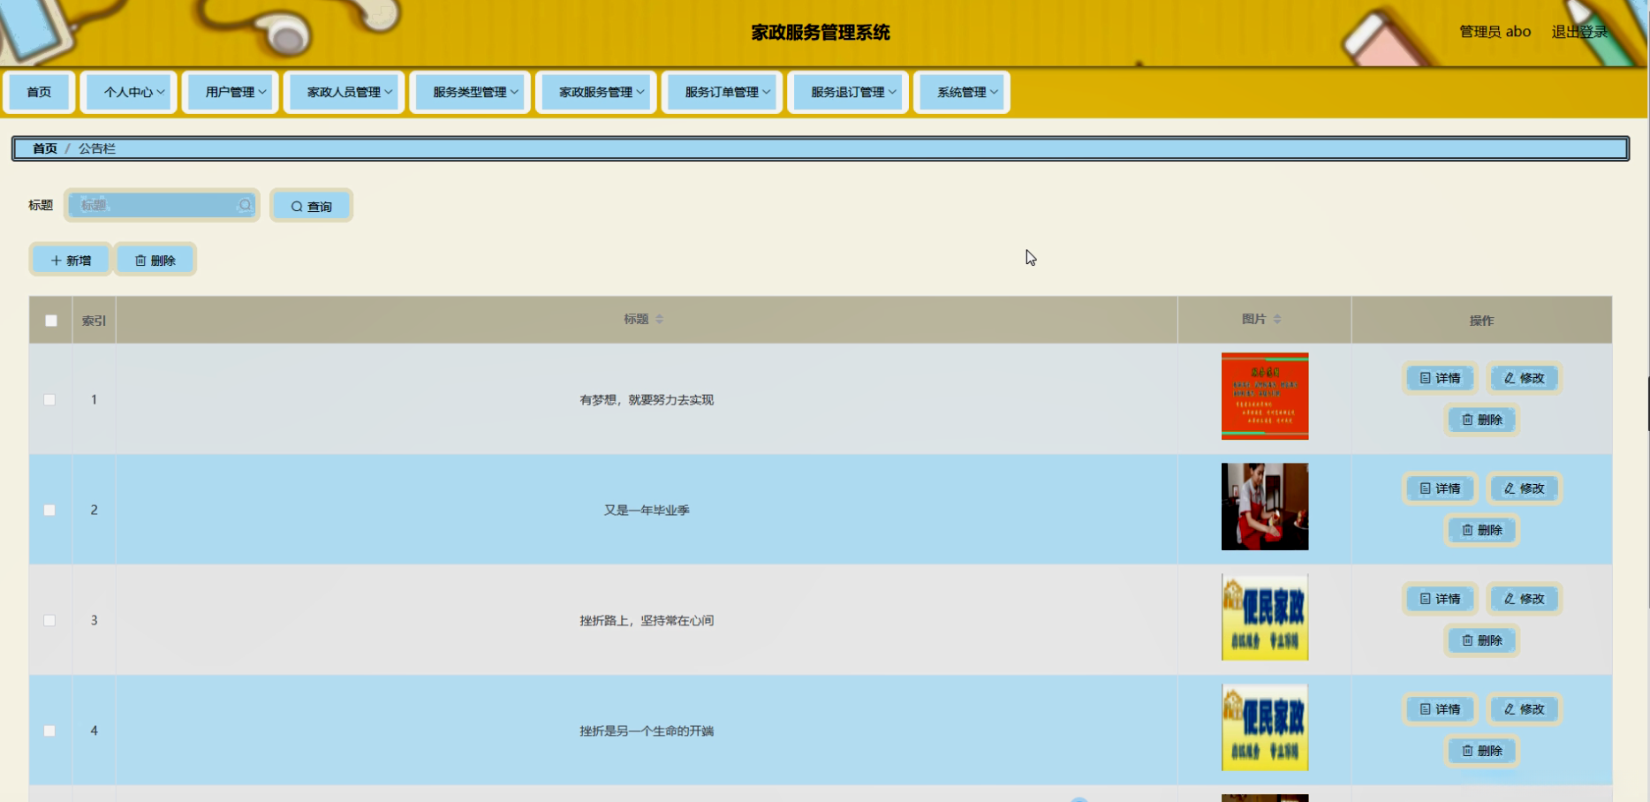Expand the 服务类型管理 menu

coord(470,92)
